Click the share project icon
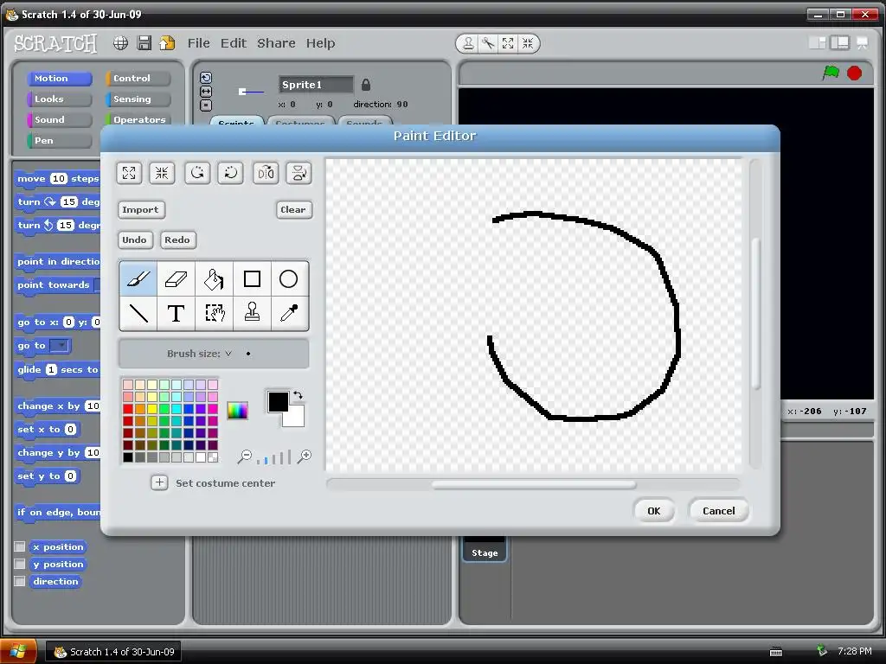Image resolution: width=886 pixels, height=664 pixels. coord(167,43)
